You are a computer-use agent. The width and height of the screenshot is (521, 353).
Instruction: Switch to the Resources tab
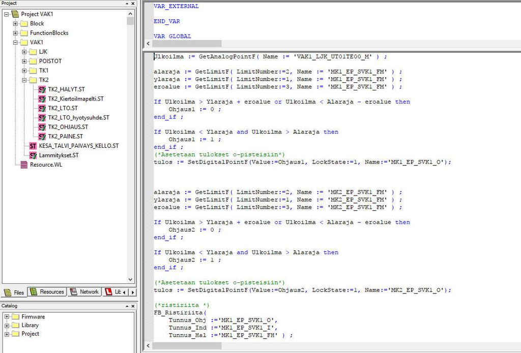[x=47, y=292]
